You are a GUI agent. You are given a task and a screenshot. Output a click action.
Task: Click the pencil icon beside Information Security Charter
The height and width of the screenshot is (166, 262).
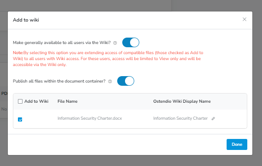point(213,118)
